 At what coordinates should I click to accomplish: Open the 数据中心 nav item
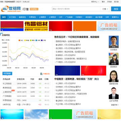coord(115,17)
